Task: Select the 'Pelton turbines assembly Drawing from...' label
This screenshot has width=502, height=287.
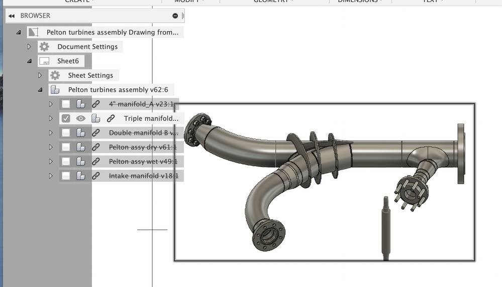Action: click(x=113, y=32)
